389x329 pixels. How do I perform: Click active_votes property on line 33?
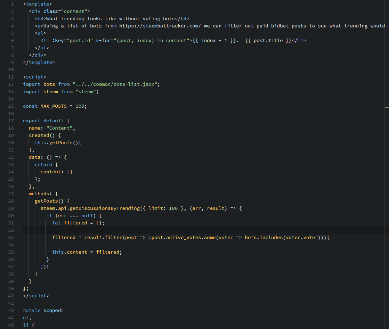coord(183,238)
